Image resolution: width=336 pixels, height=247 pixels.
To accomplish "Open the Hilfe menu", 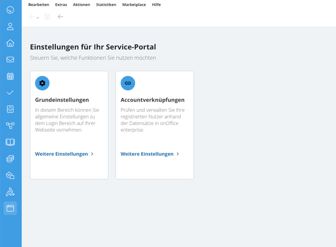I will (156, 5).
